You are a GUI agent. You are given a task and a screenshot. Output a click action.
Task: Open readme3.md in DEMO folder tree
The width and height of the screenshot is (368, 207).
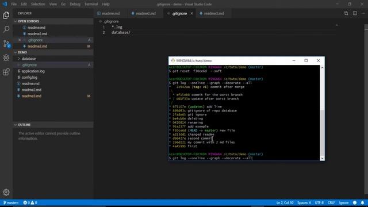pos(53,96)
